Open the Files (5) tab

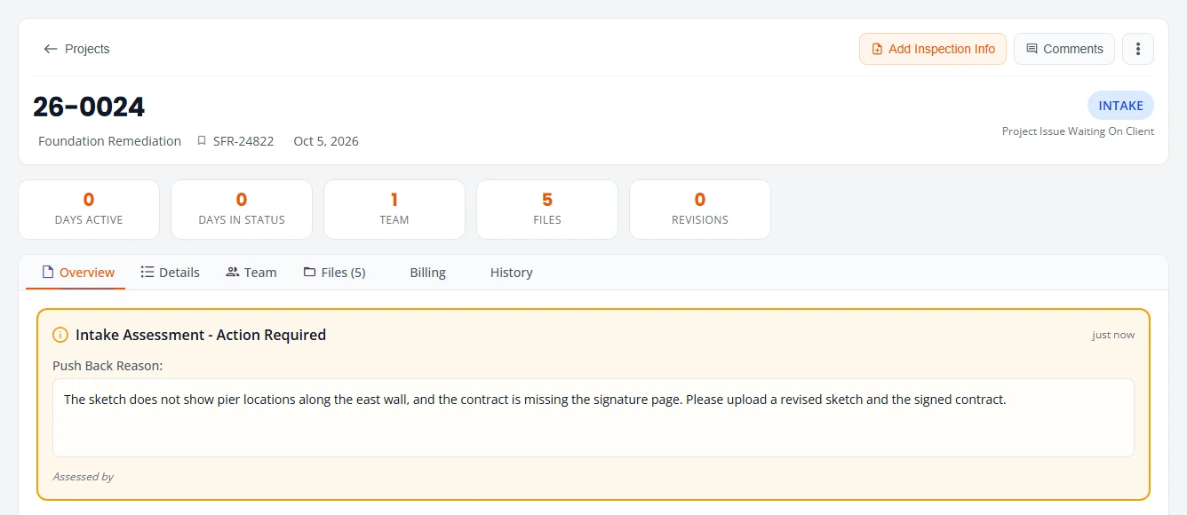pyautogui.click(x=334, y=273)
